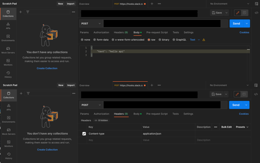Click the Save button in the lower window
260x163 pixels.
tap(217, 94)
